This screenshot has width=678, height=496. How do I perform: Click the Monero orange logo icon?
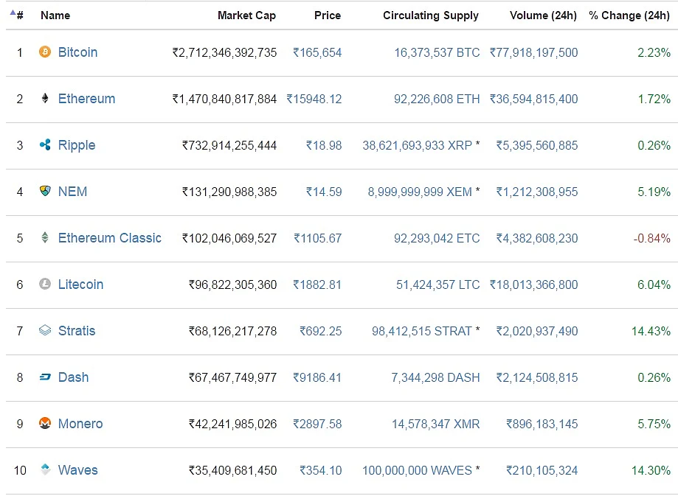click(x=45, y=424)
